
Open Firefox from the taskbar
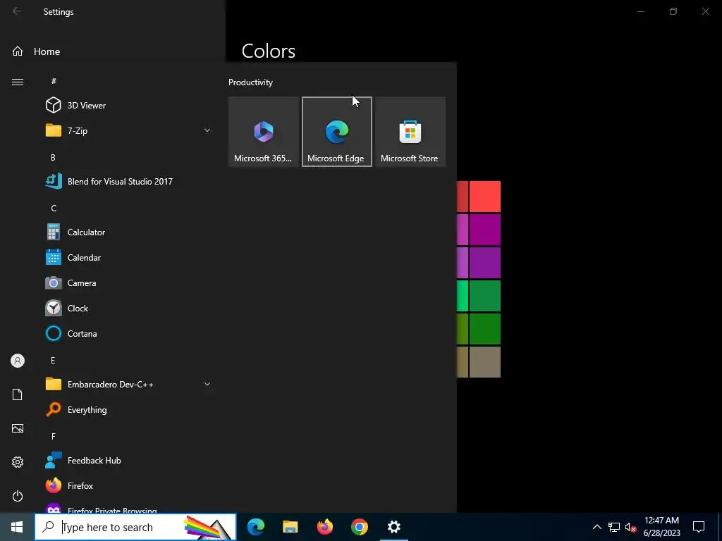[324, 527]
